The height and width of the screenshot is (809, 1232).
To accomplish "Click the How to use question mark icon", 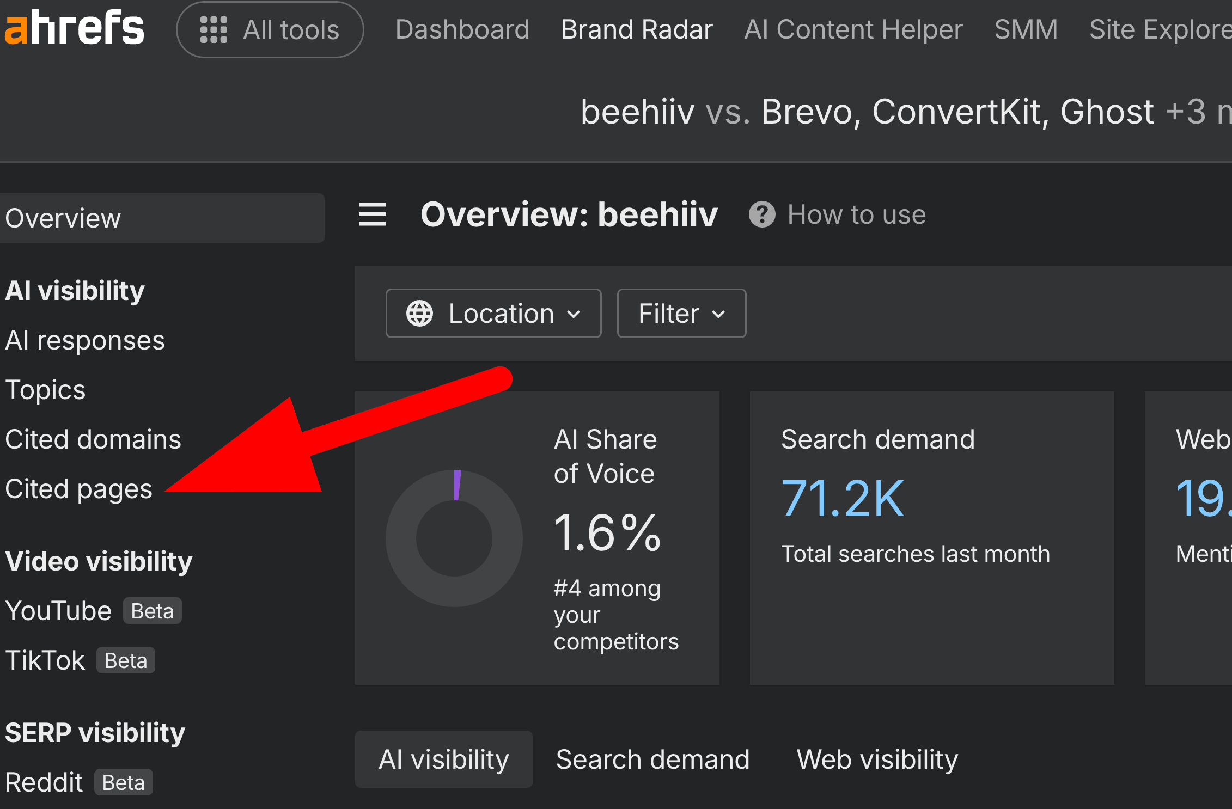I will coord(762,214).
